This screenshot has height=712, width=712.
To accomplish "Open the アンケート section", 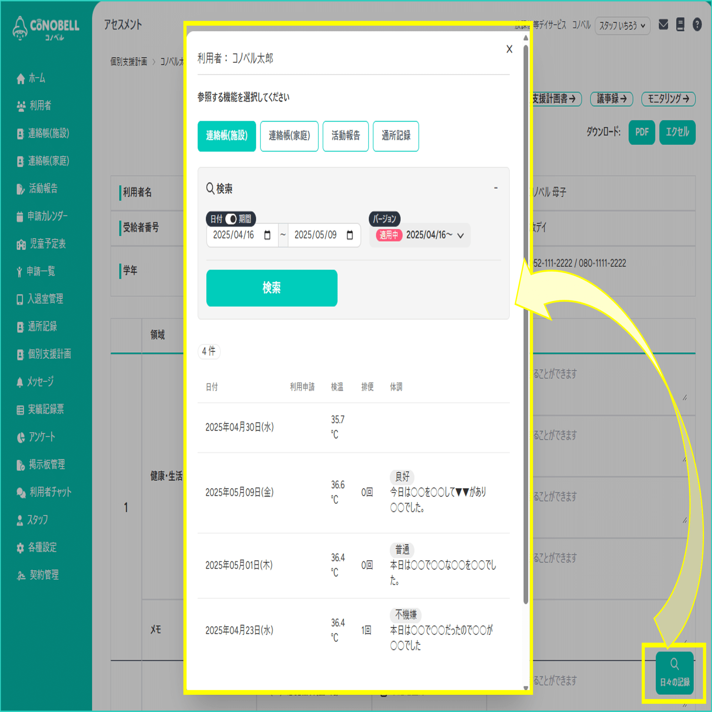I will [41, 437].
